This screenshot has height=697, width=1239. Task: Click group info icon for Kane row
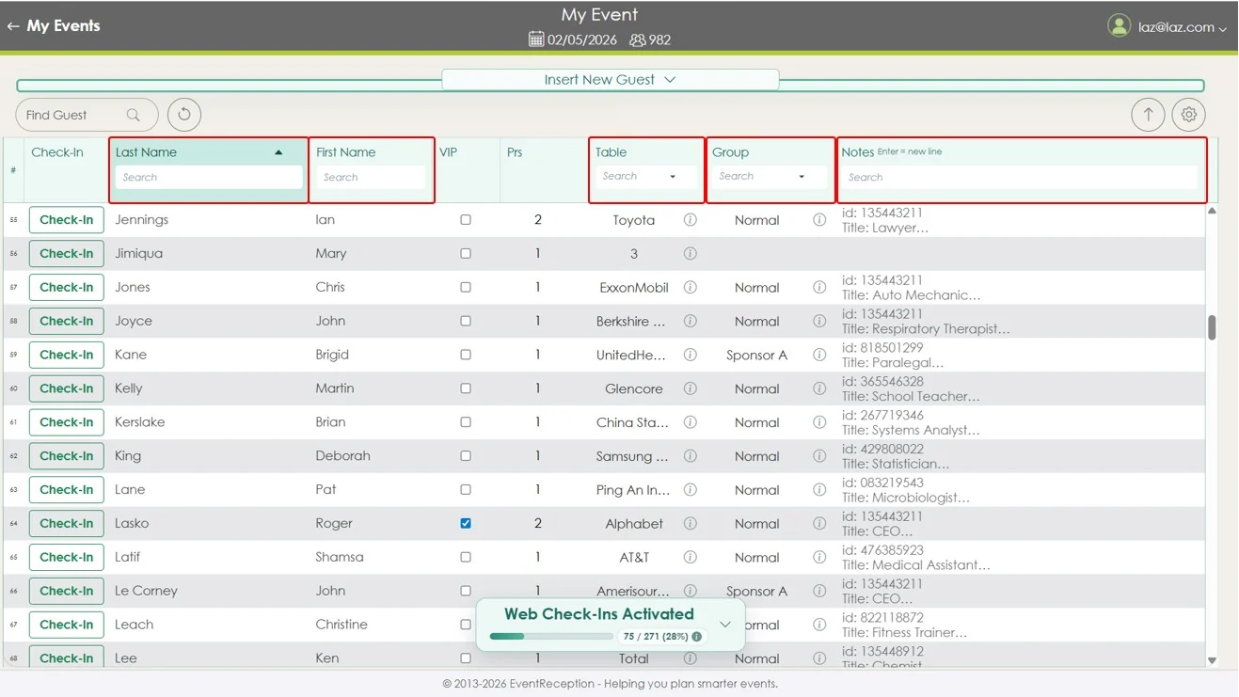click(819, 355)
